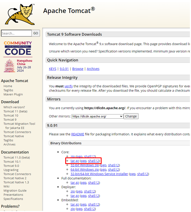This screenshot has height=212, width=191.
Task: Download Full documentation tar.gz
Action: pos(75,183)
